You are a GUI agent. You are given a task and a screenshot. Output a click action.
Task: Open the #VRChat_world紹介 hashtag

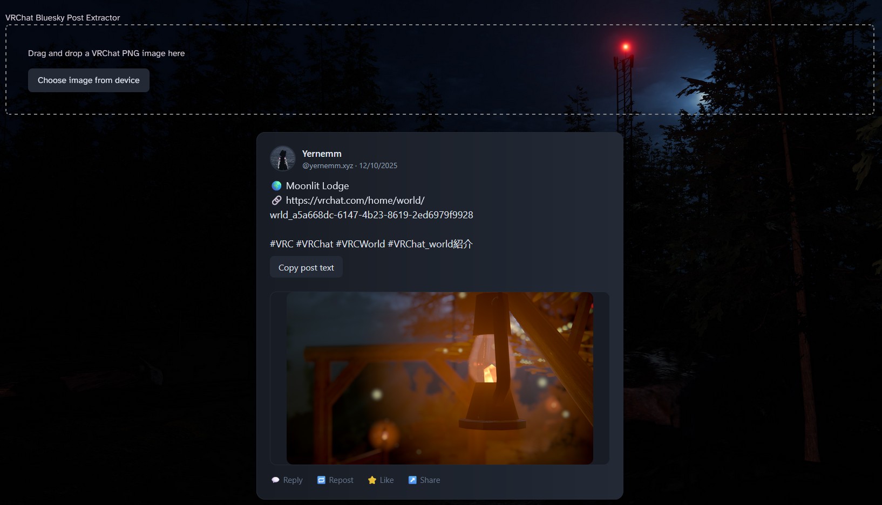tap(430, 244)
